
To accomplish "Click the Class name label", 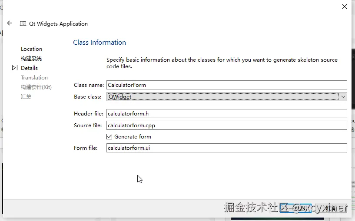I will pos(89,85).
